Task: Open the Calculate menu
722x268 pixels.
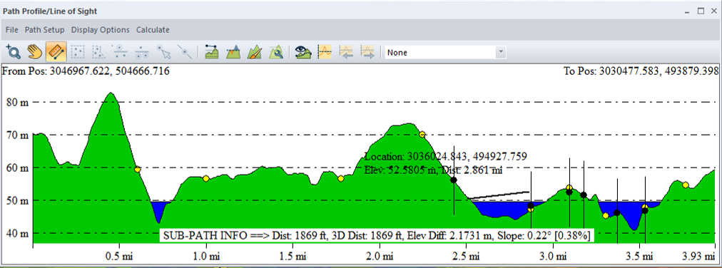Action: coord(153,30)
